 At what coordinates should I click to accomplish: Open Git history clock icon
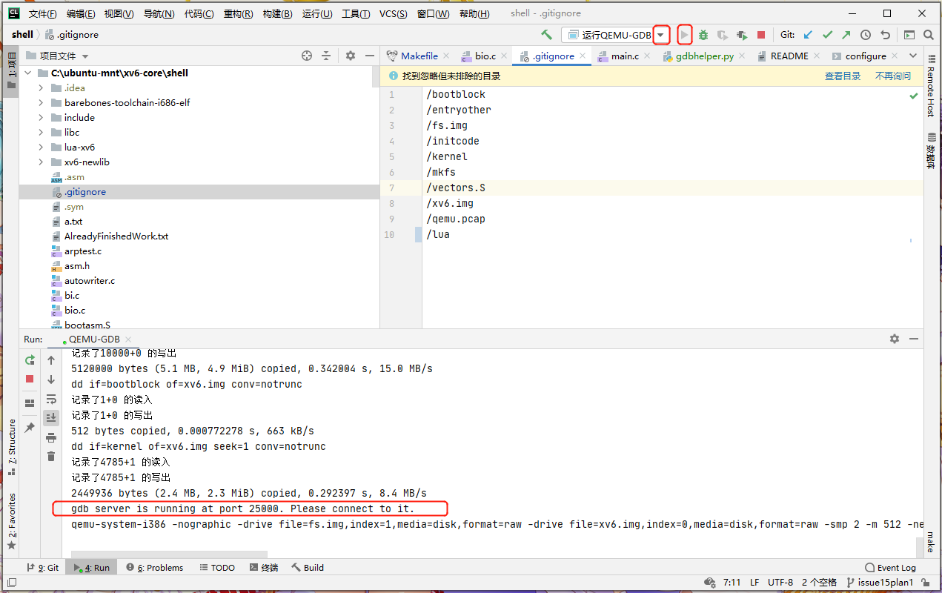point(866,35)
